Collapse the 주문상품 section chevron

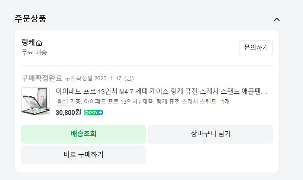[x=277, y=19]
